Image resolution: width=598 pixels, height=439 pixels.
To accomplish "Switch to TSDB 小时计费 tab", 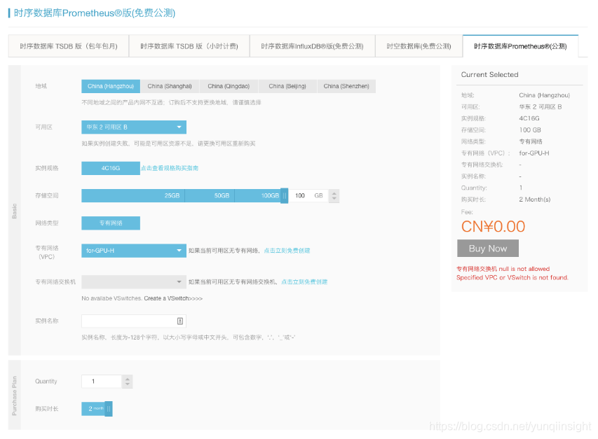I will tap(189, 46).
